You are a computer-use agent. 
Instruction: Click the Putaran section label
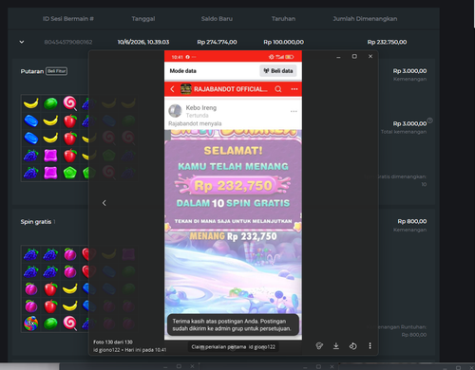32,71
